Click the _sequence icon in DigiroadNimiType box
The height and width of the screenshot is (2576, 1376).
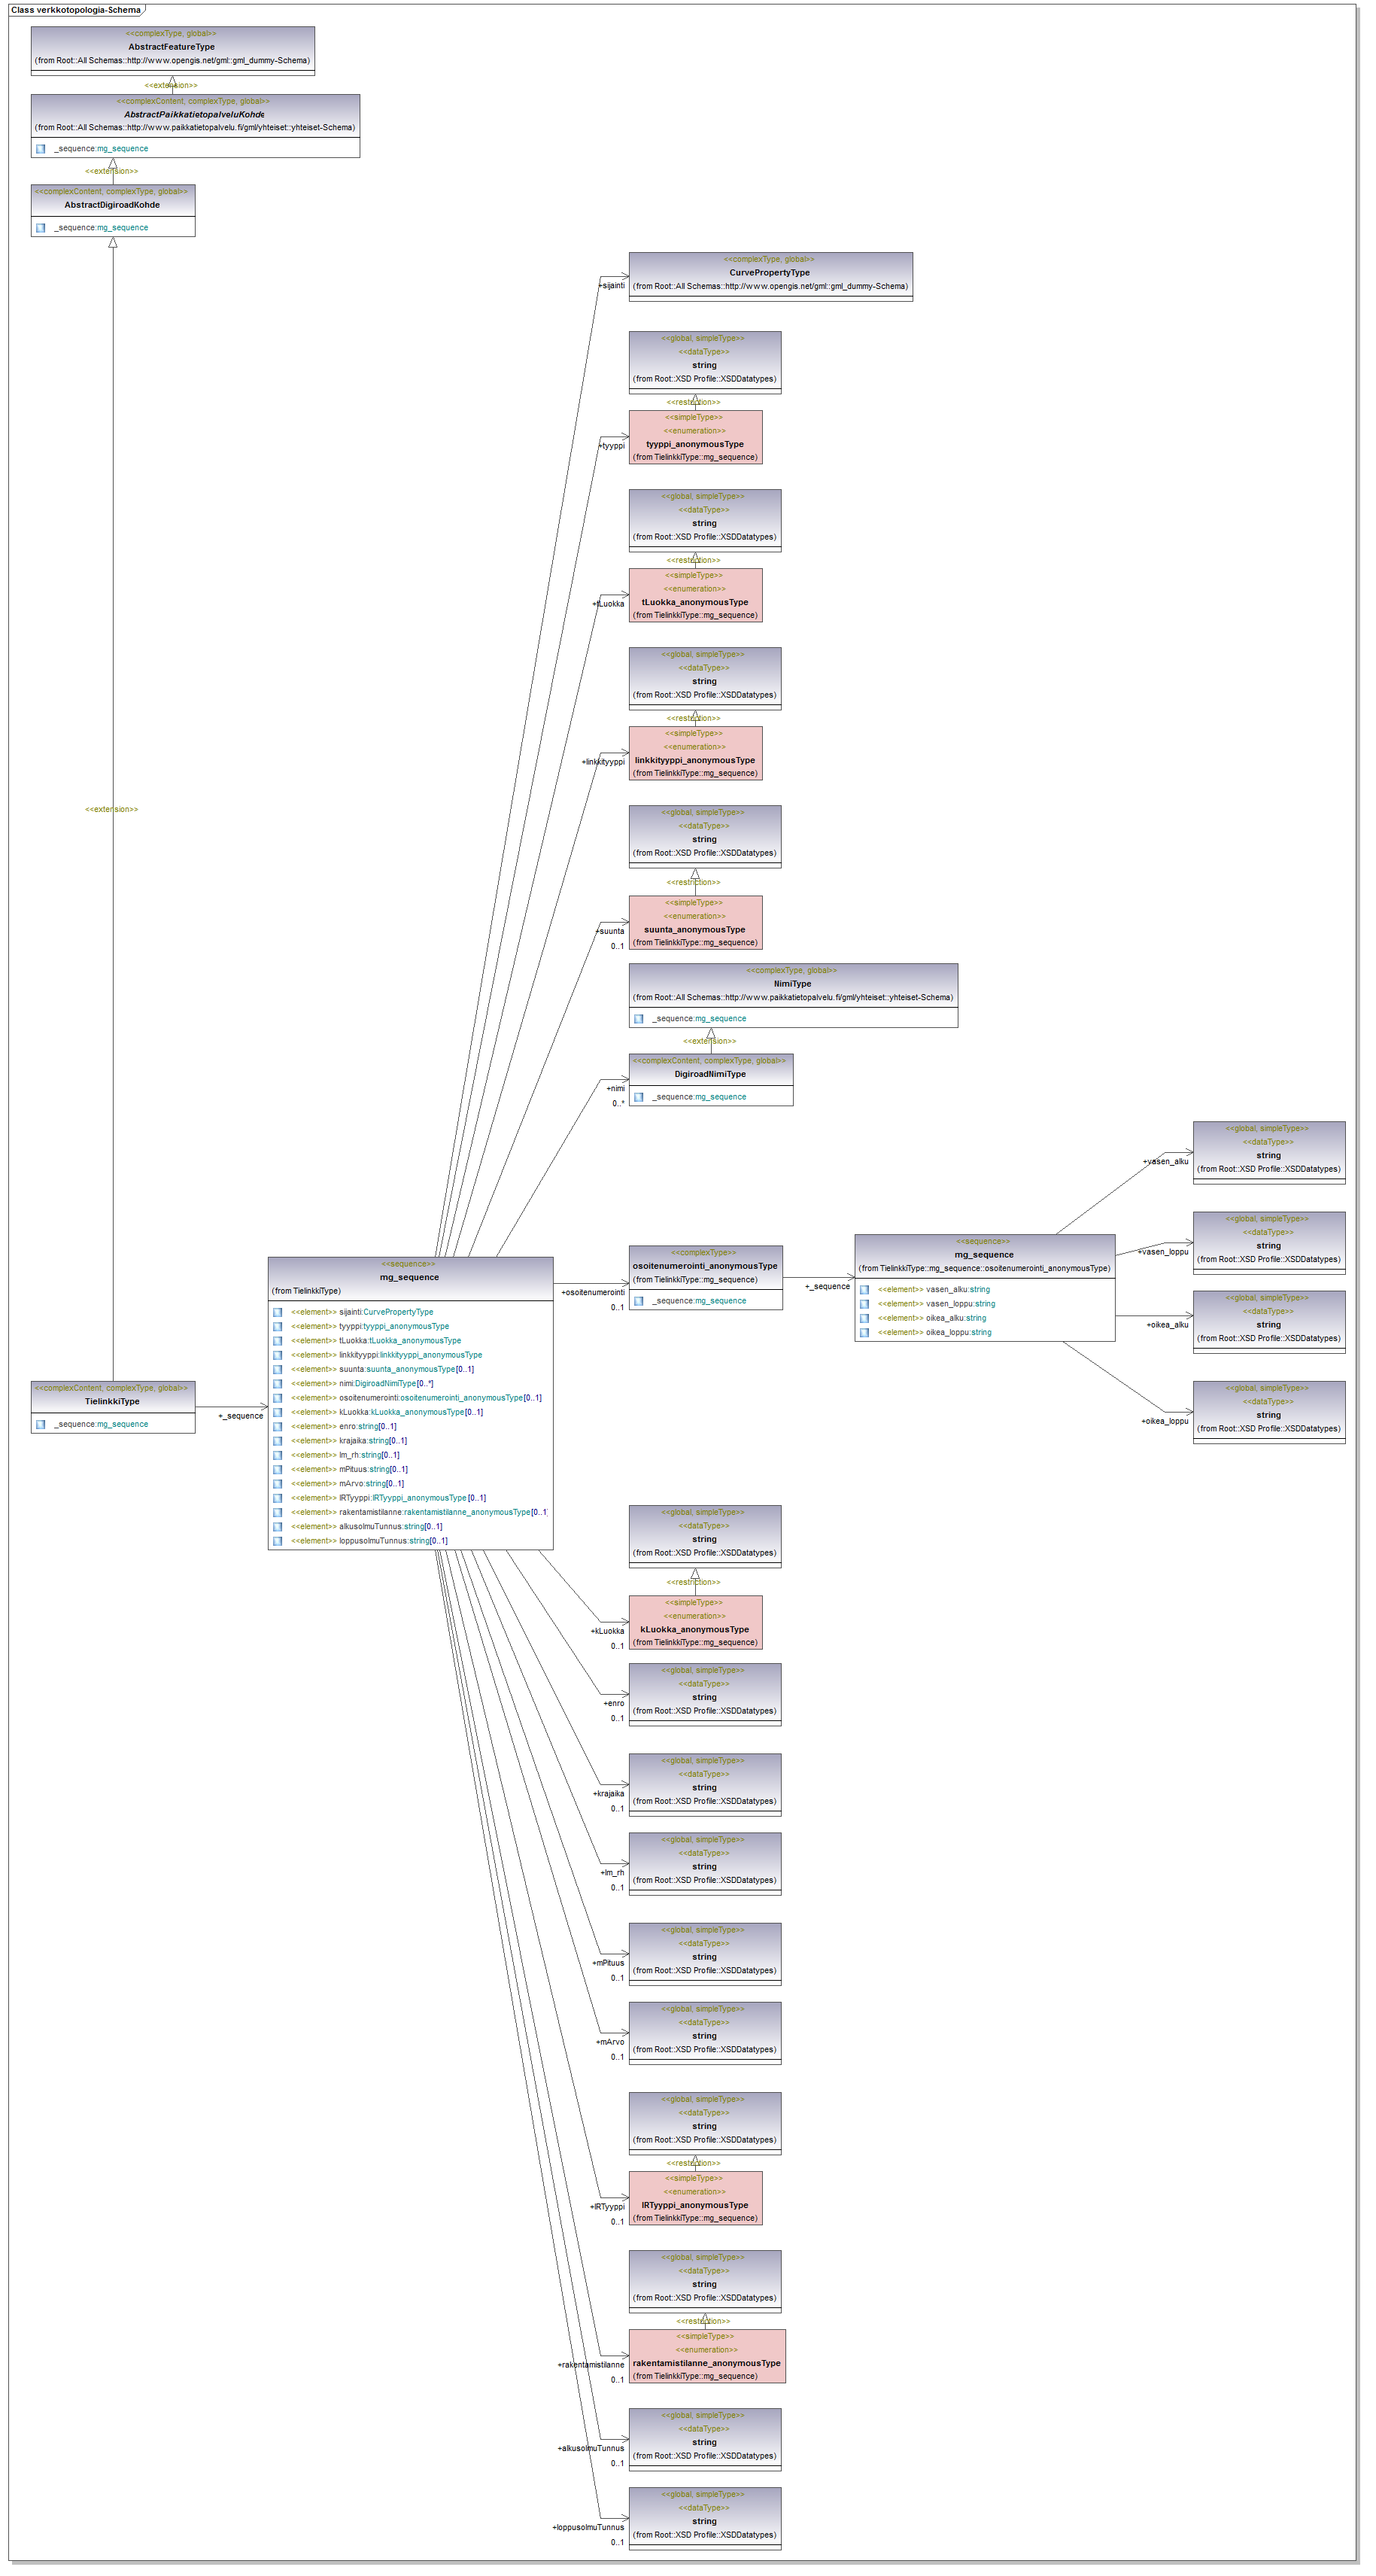click(639, 1097)
